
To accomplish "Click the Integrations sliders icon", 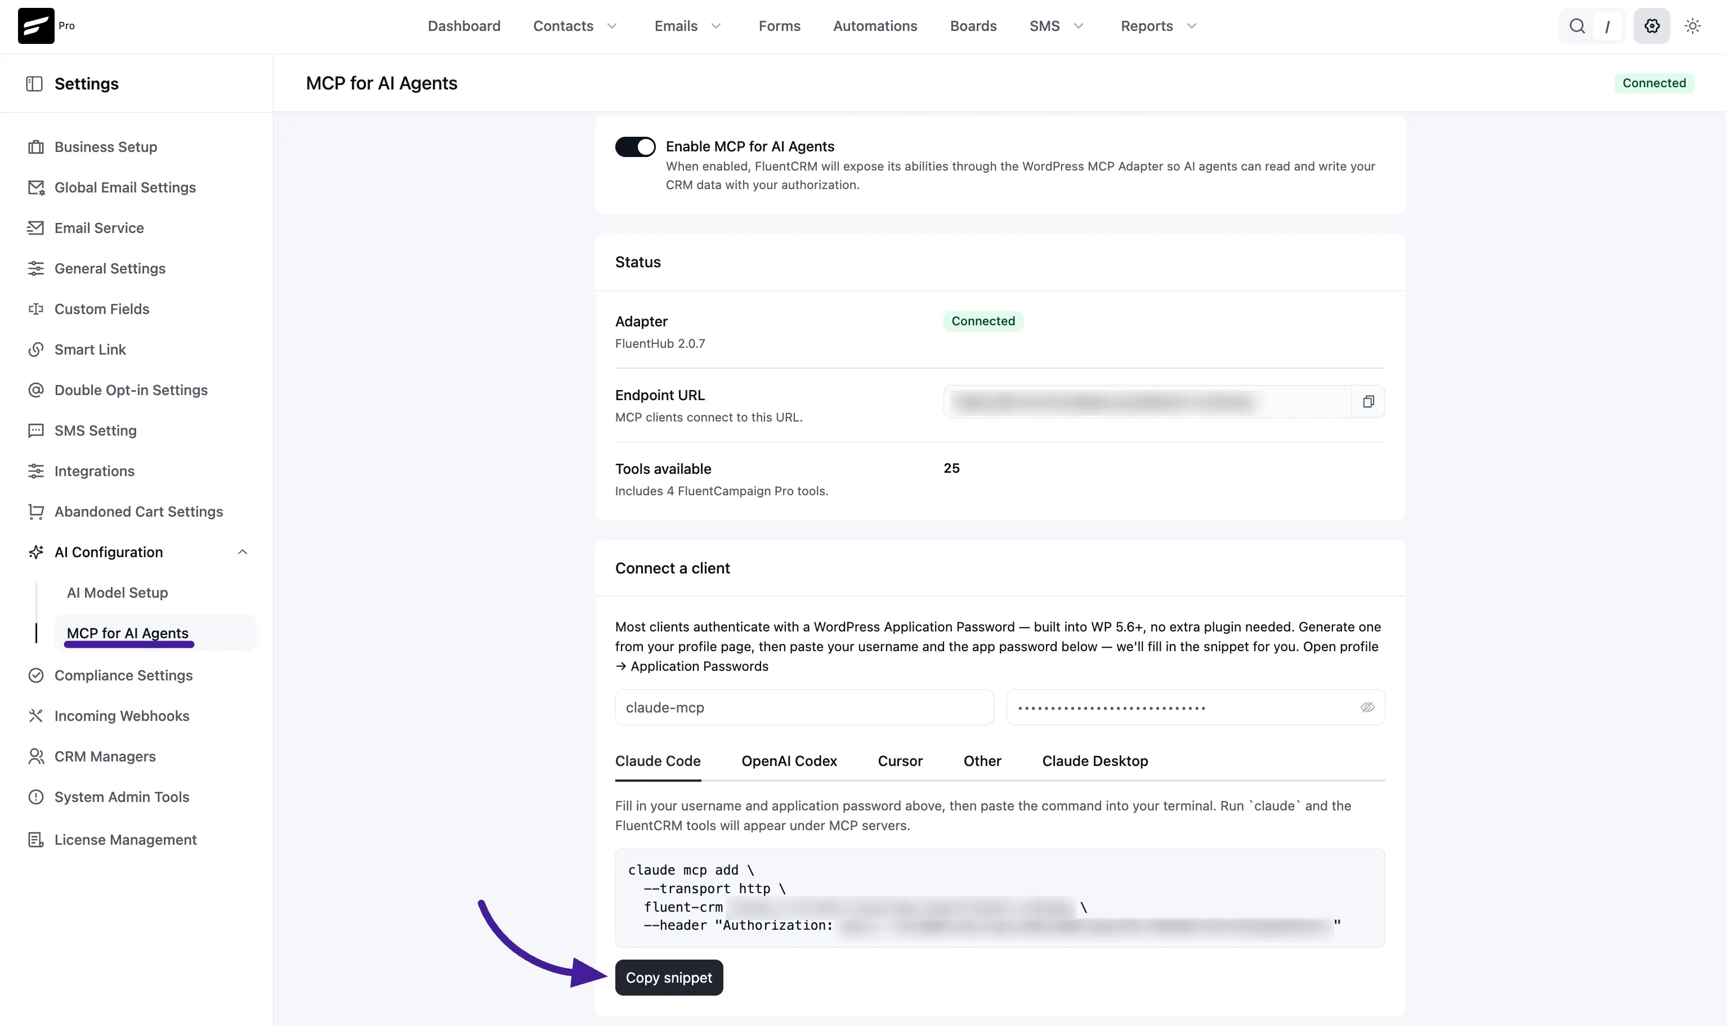I will coord(36,471).
